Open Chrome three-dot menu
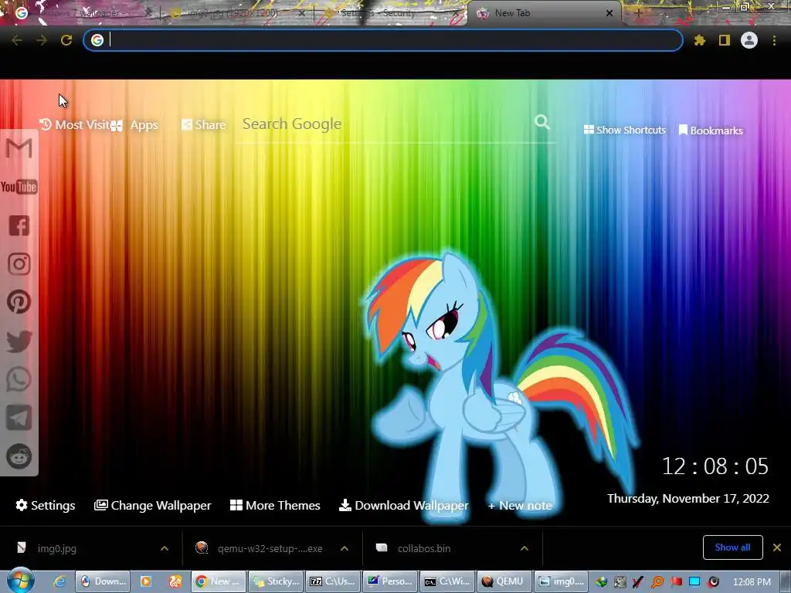The image size is (791, 593). [x=774, y=40]
